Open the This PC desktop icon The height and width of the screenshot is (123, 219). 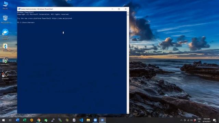pos(5,5)
